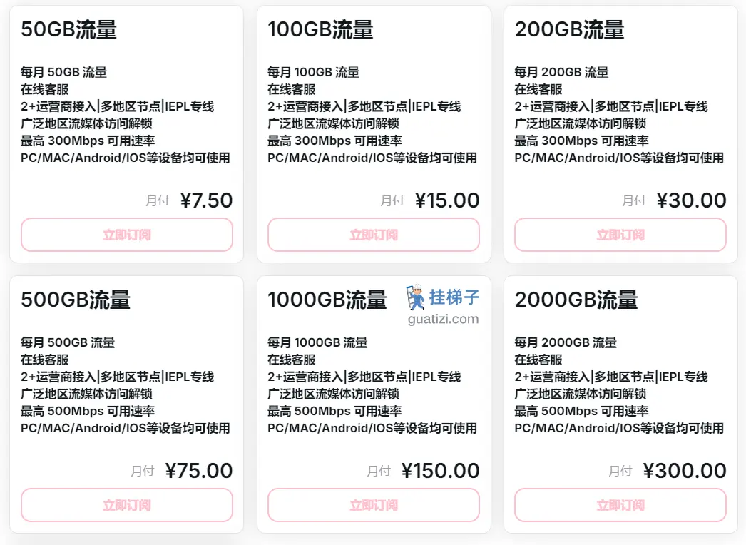Screen dimensions: 746x545
Task: Subscribe to the 2000GB流量 plan
Action: [620, 505]
